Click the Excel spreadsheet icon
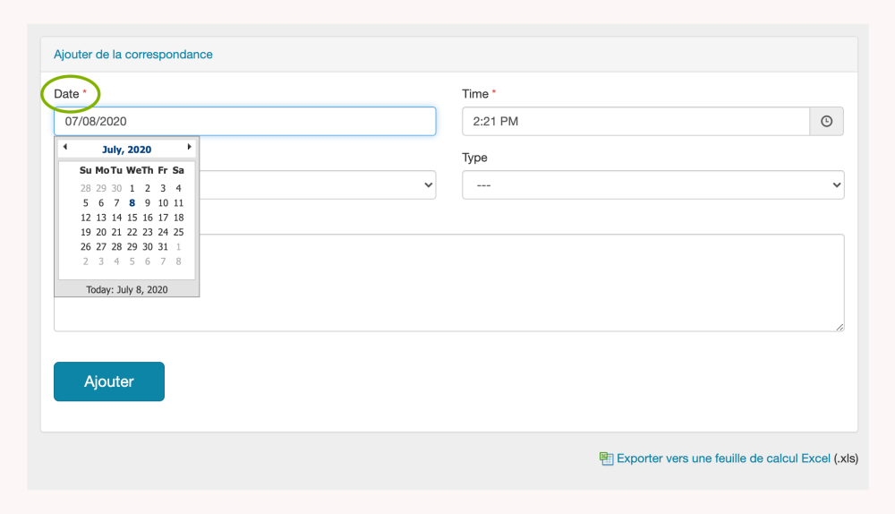The width and height of the screenshot is (895, 514). (x=606, y=458)
